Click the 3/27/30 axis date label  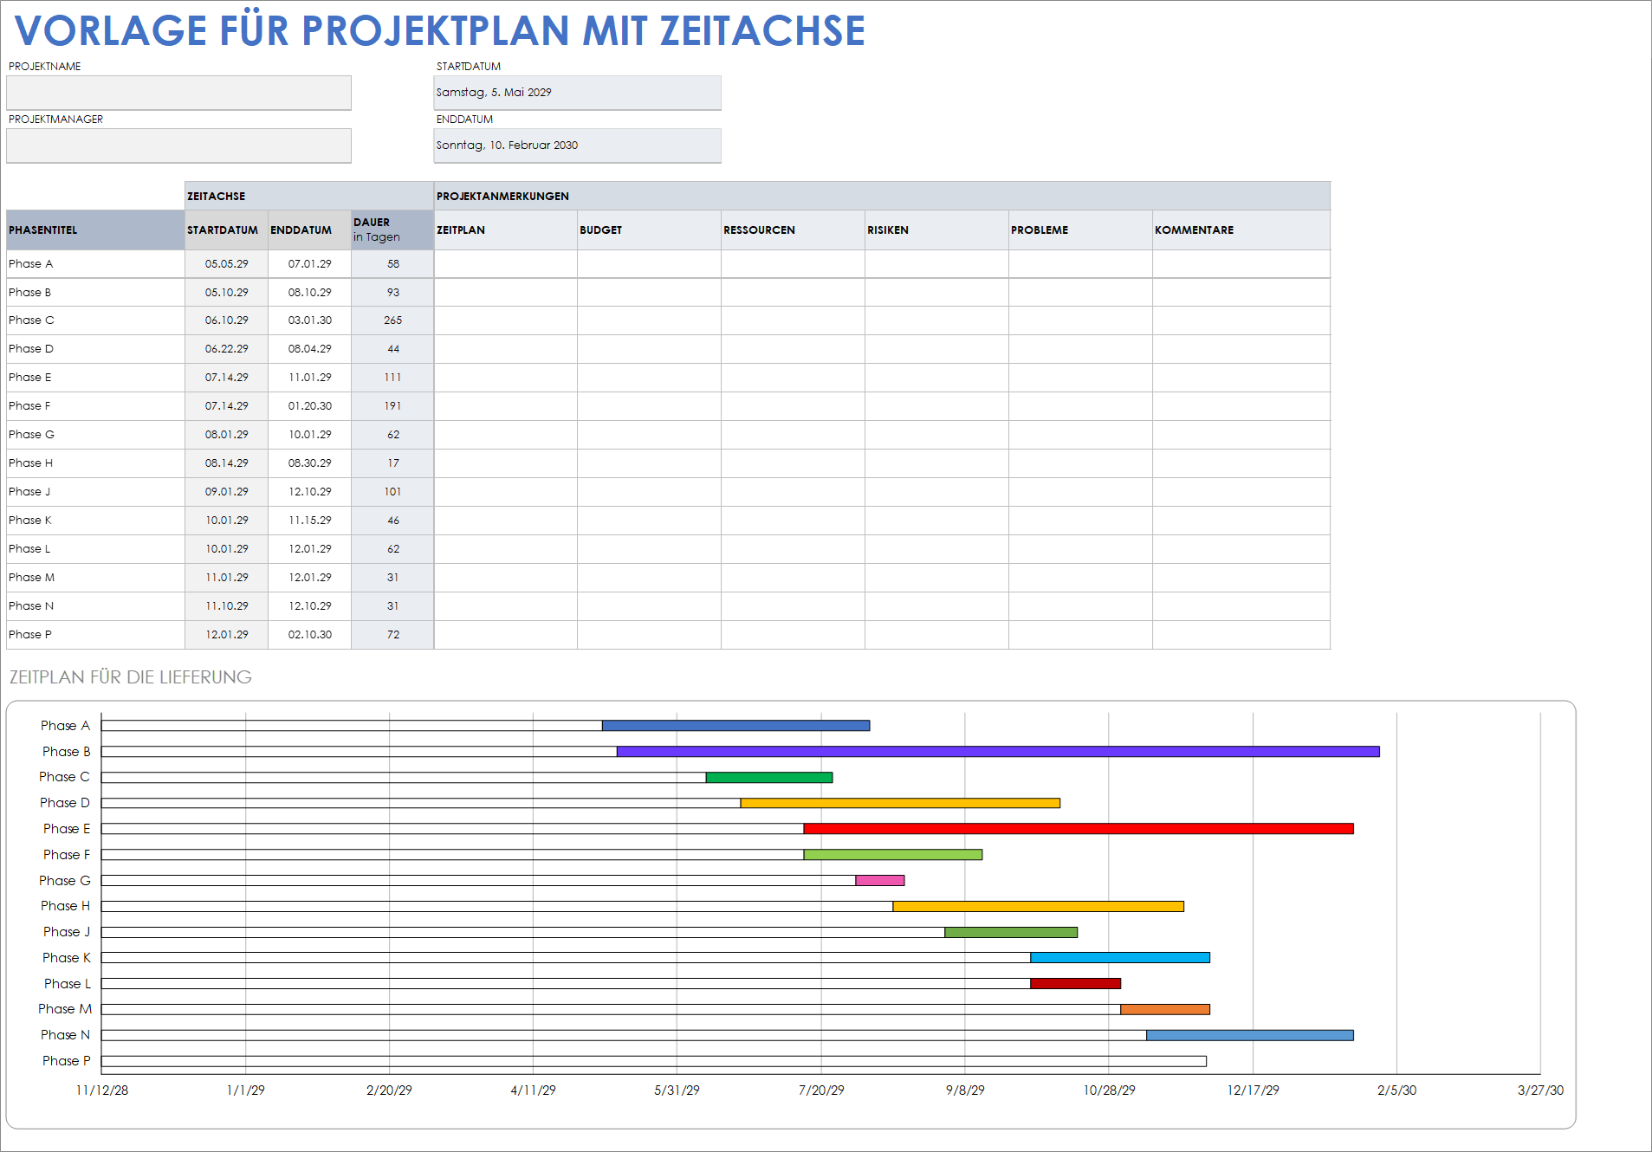(x=1540, y=1091)
